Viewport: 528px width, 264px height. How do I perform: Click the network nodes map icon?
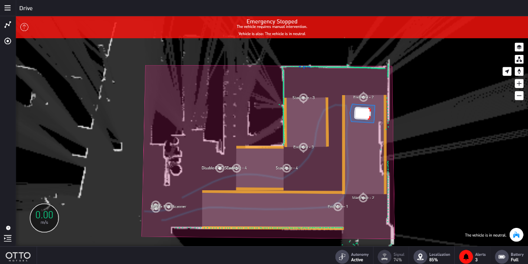(519, 59)
